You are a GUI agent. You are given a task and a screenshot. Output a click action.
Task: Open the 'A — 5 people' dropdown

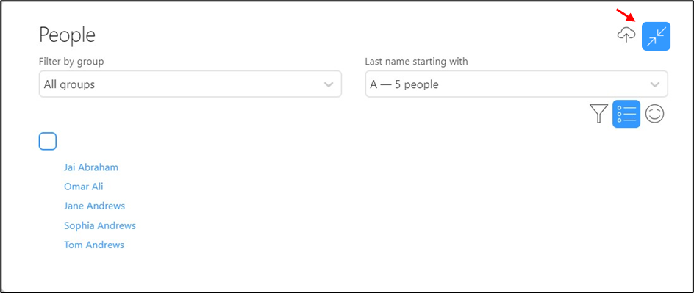click(x=517, y=84)
